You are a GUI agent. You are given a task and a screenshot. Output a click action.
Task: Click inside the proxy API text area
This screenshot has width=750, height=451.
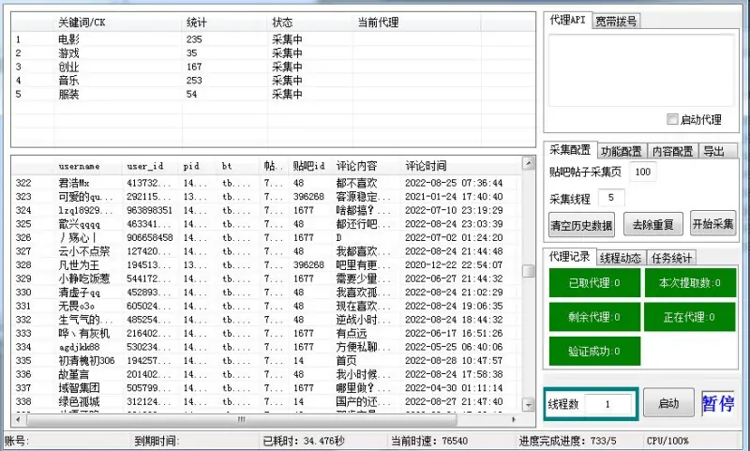641,70
